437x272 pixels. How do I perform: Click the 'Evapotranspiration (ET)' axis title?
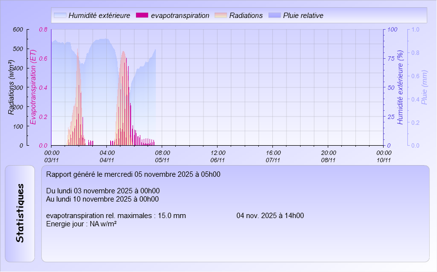(33, 87)
